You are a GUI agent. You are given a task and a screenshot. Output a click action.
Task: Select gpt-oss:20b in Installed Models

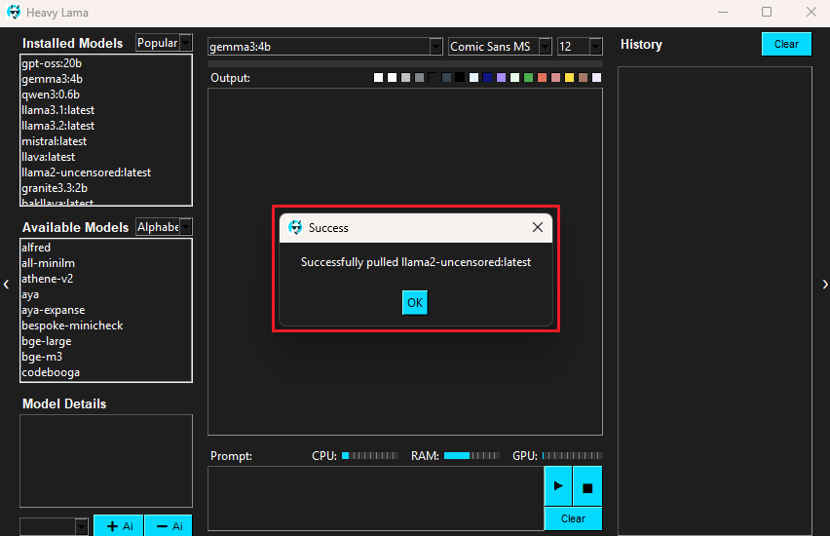[x=52, y=63]
